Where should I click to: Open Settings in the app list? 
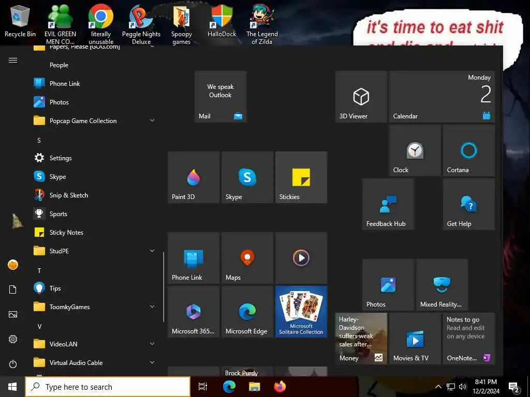pyautogui.click(x=95, y=158)
